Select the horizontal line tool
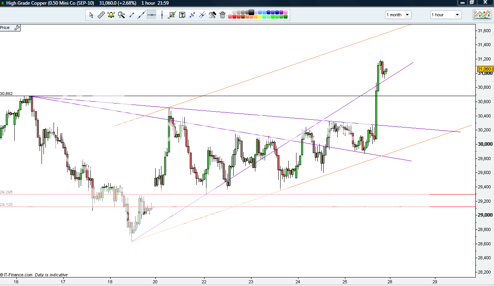Screen dimensions: 494x286 pyautogui.click(x=151, y=15)
